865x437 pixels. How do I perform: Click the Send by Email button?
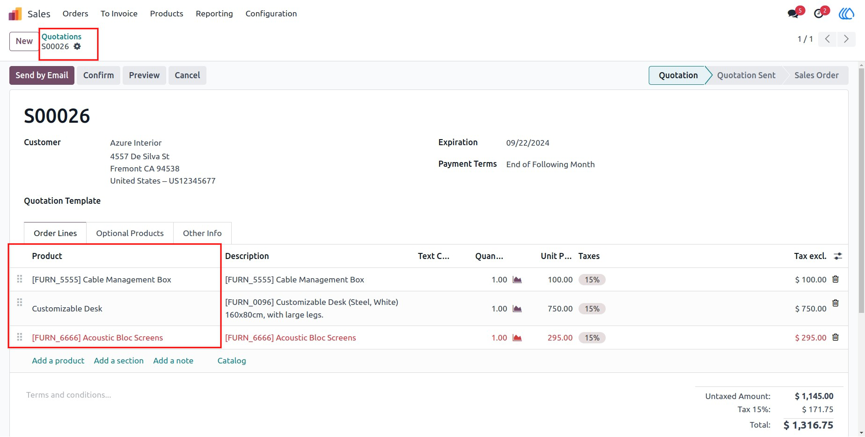point(42,75)
